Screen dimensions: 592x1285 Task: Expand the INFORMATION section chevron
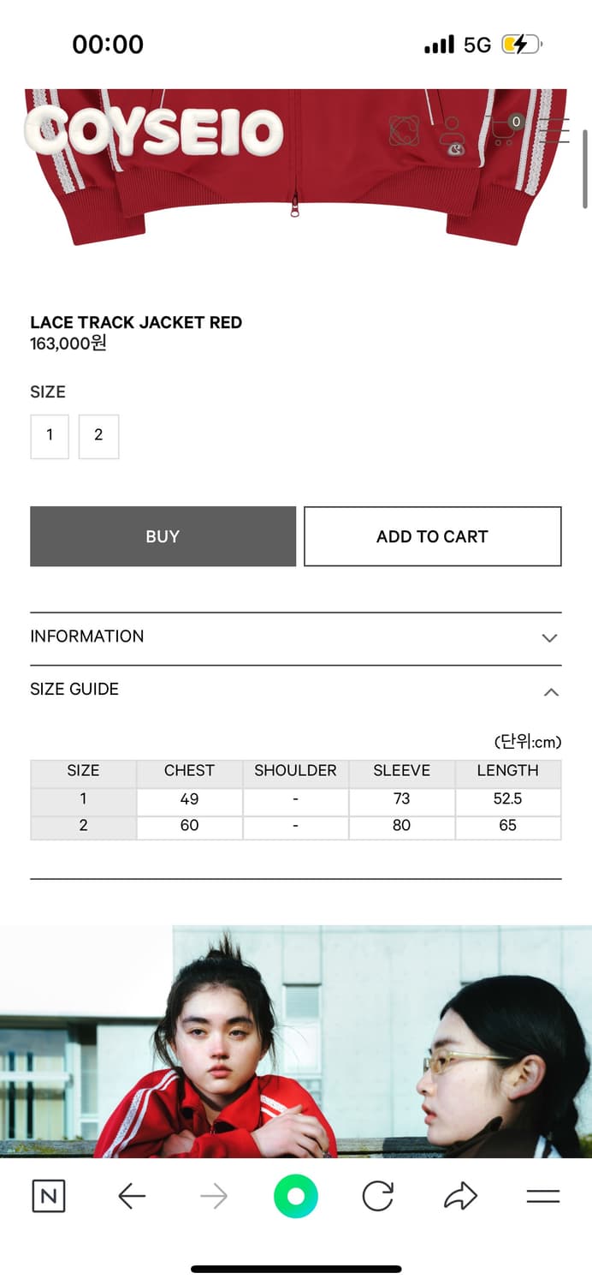[x=550, y=637]
